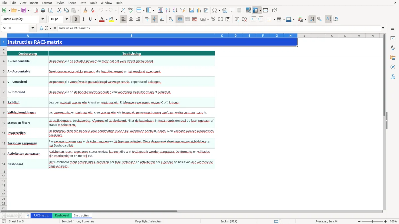Toggle Align Right
399x224 pixels.
pos(138,19)
